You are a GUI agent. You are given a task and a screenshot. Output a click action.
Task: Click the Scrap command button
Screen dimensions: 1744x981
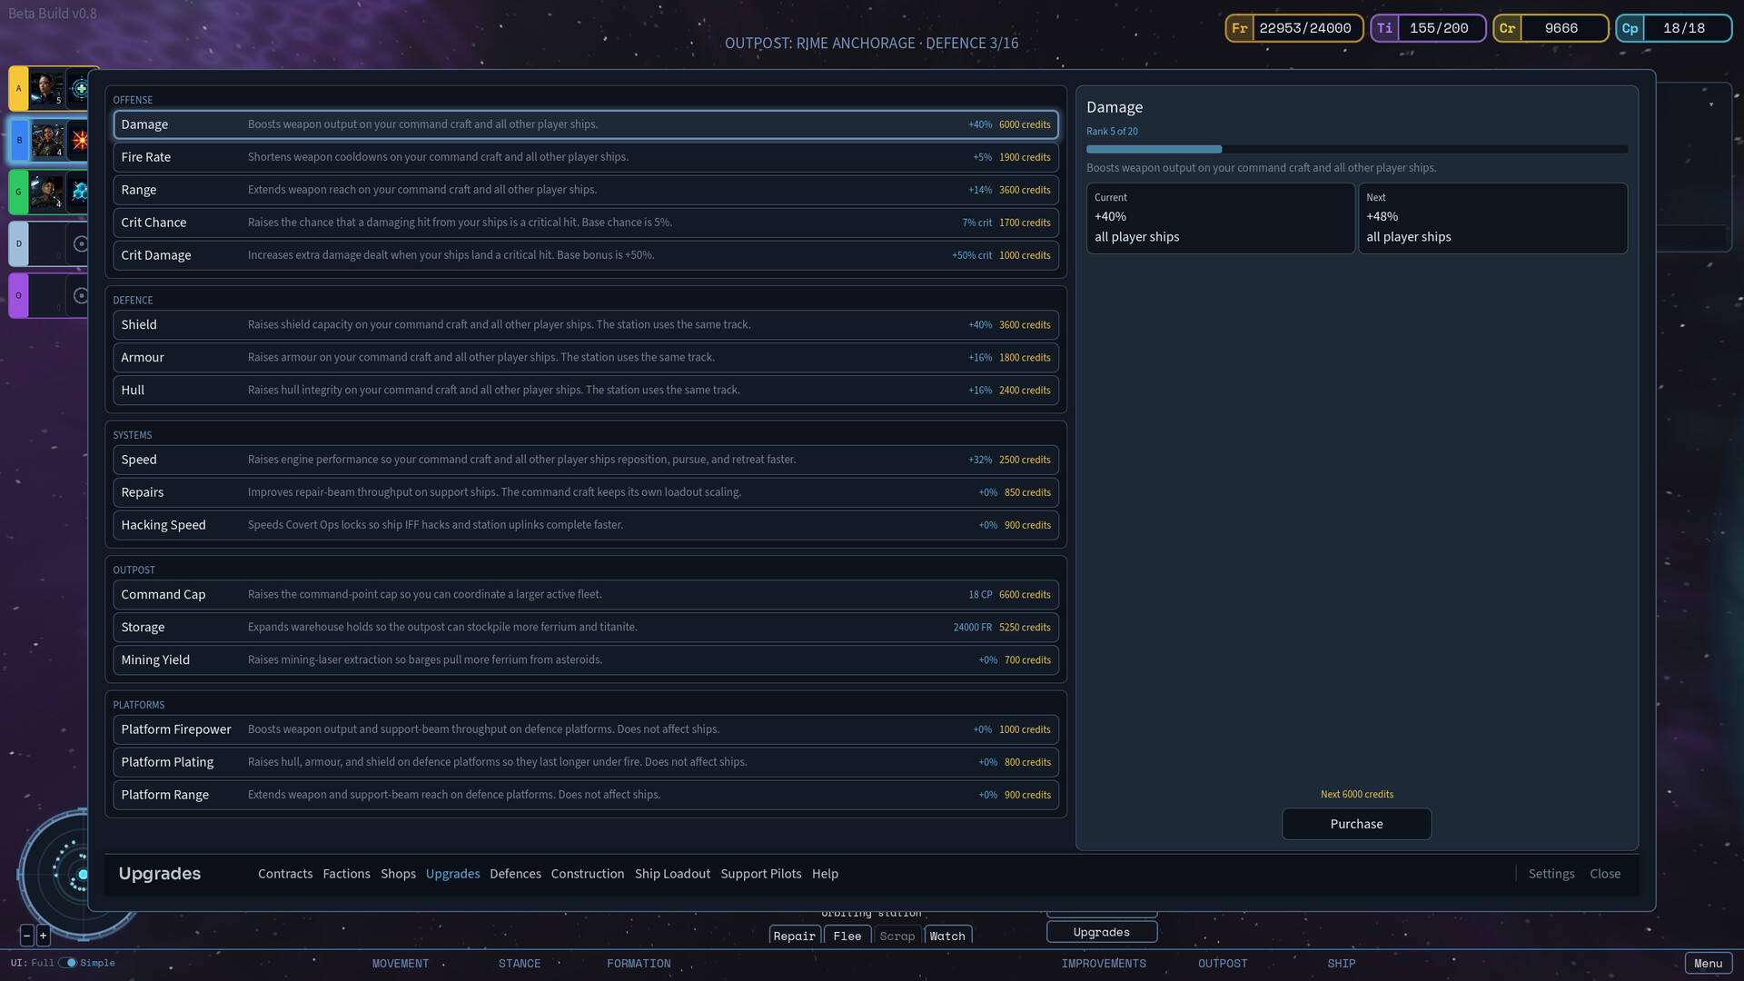897,936
